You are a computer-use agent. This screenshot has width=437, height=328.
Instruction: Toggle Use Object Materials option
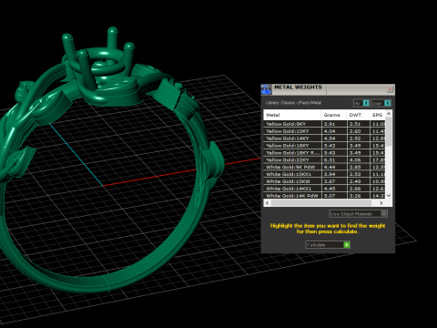coord(358,214)
